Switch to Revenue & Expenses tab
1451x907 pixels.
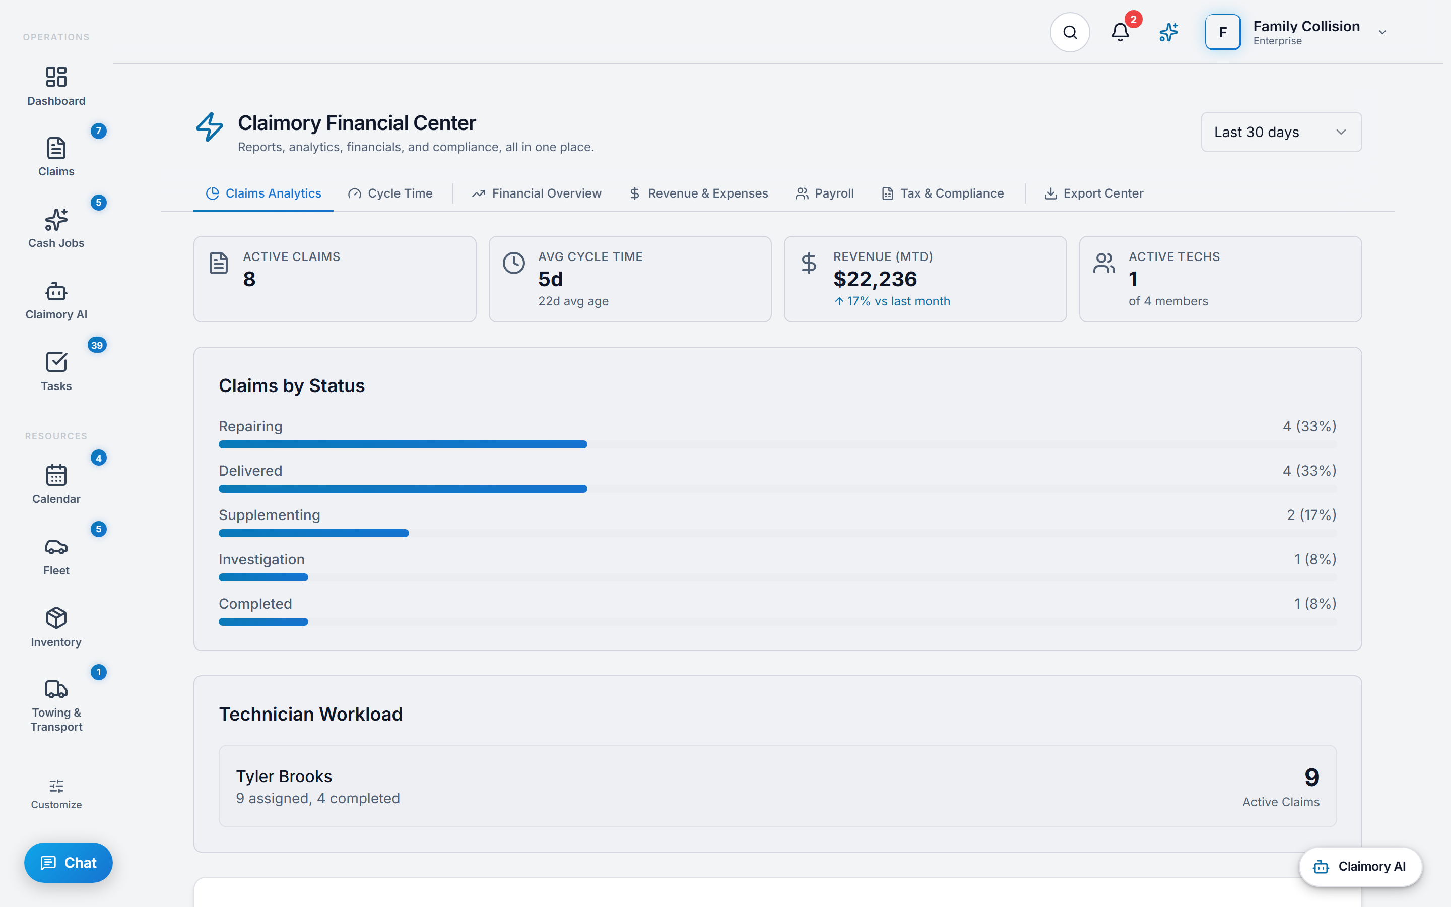pos(698,193)
